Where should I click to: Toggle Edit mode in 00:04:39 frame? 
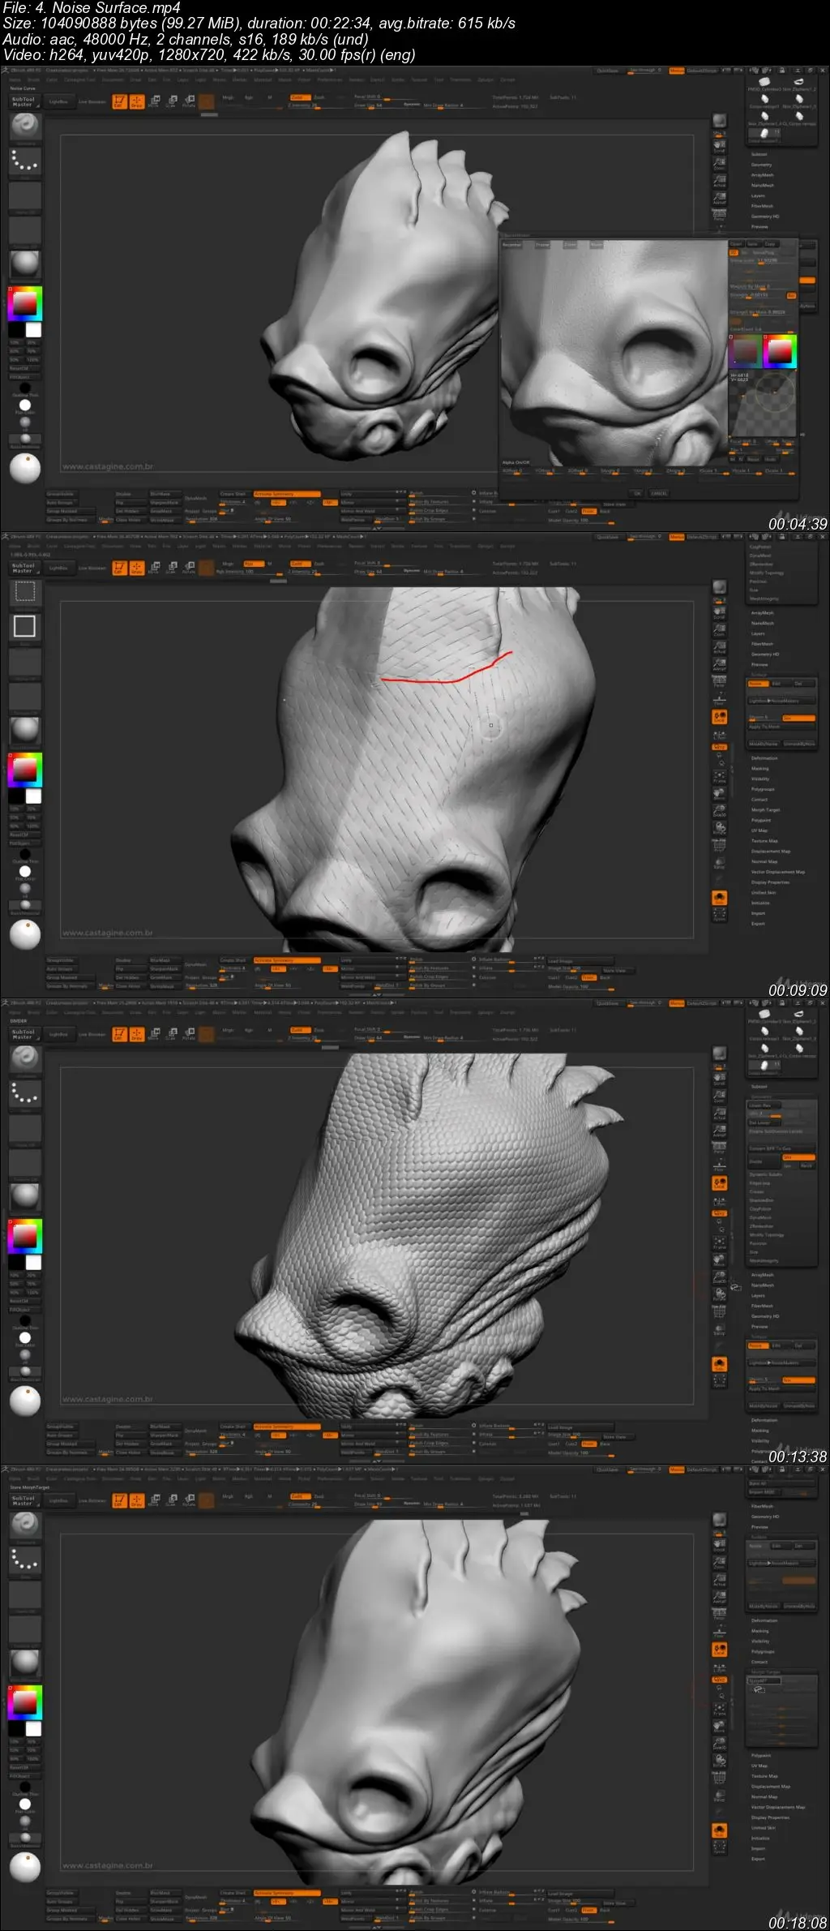pos(119,101)
